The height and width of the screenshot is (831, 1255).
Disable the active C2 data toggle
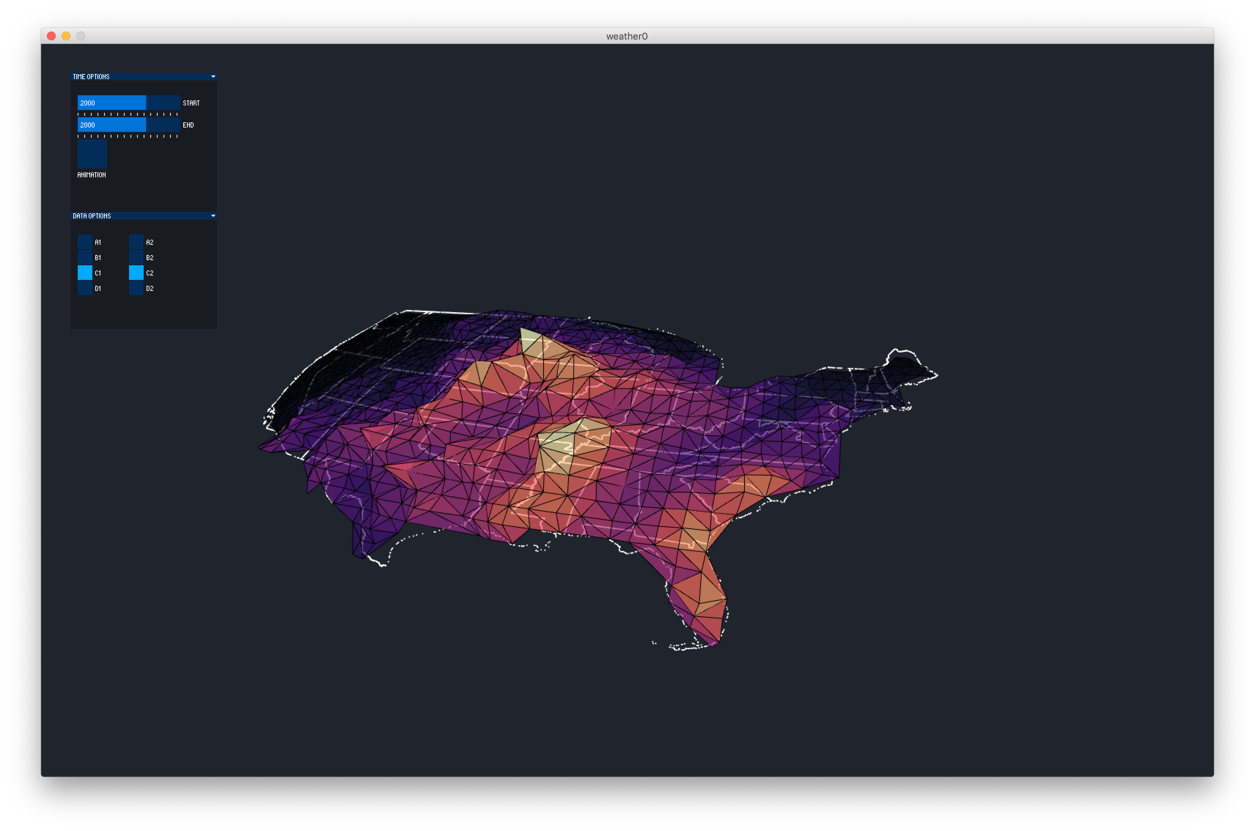pyautogui.click(x=136, y=273)
